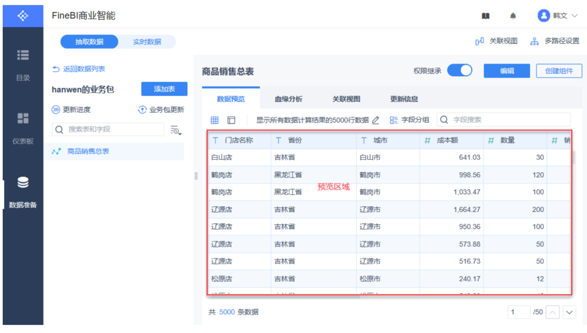This screenshot has height=333, width=587.
Task: Select the 实时数据 real-time data tab
Action: click(x=147, y=41)
